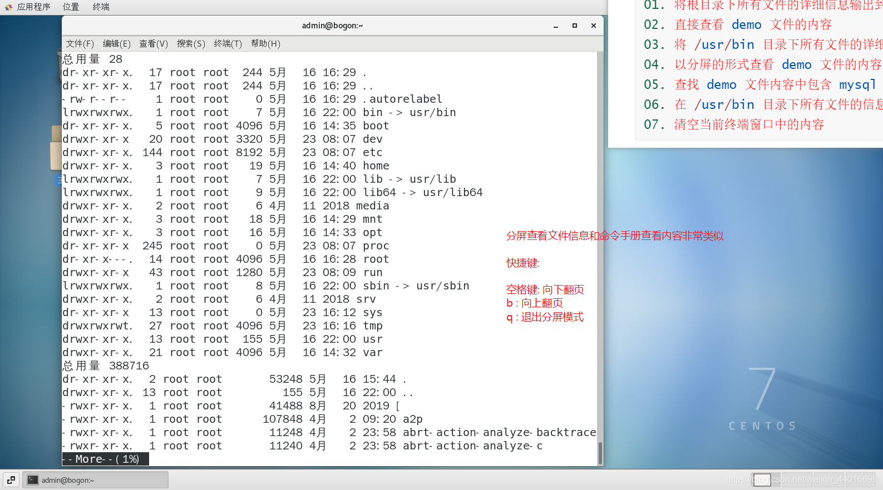Open terminal 搜索(S) menu
883x490 pixels.
(191, 43)
